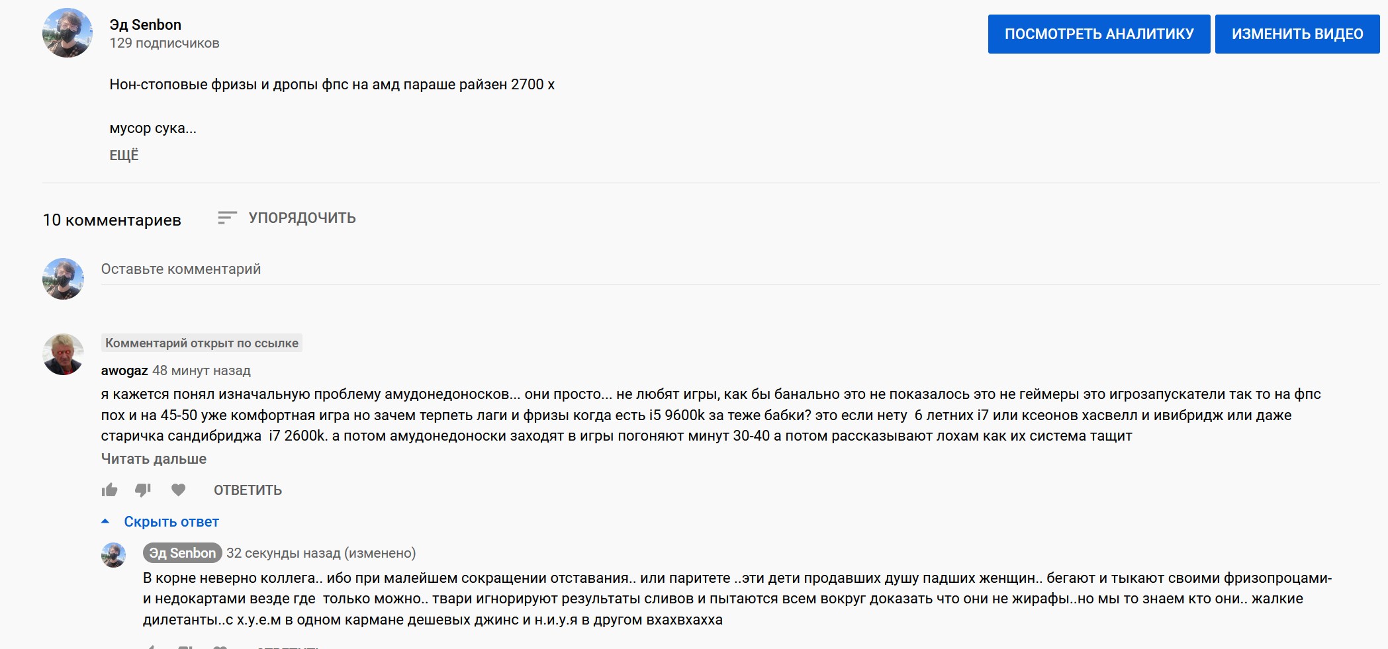Dislike the awogaz comment with thumbs down
1388x649 pixels.
[x=143, y=490]
